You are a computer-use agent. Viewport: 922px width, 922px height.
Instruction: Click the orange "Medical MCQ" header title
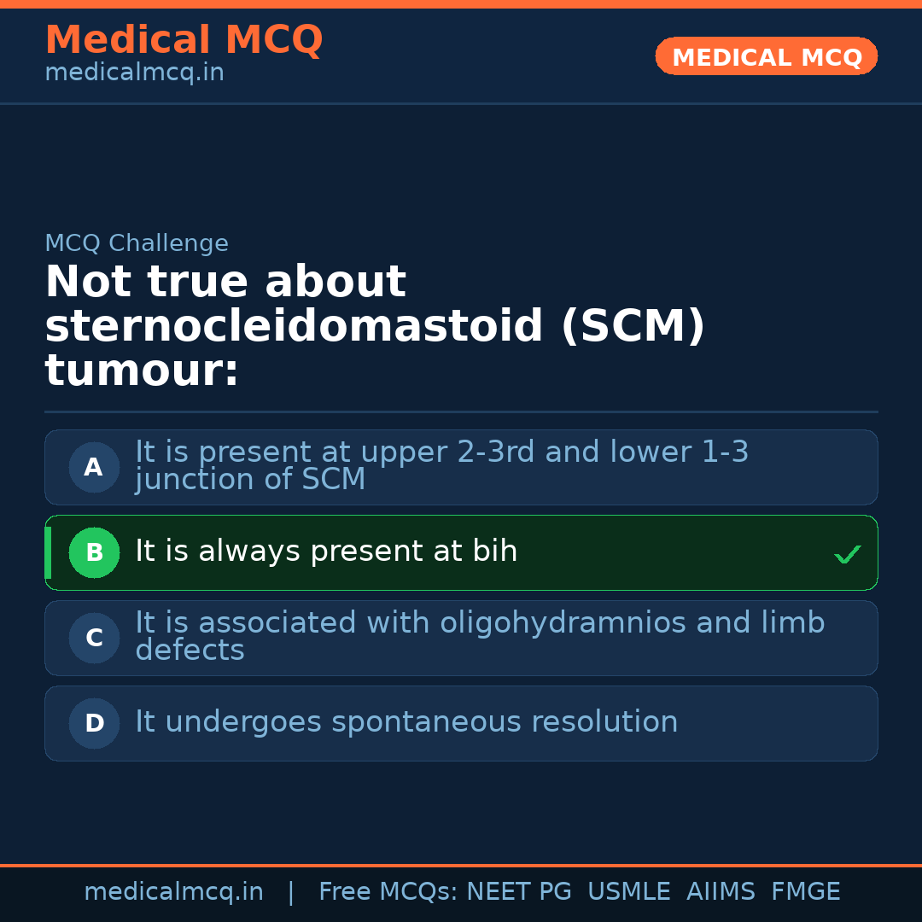pos(184,40)
